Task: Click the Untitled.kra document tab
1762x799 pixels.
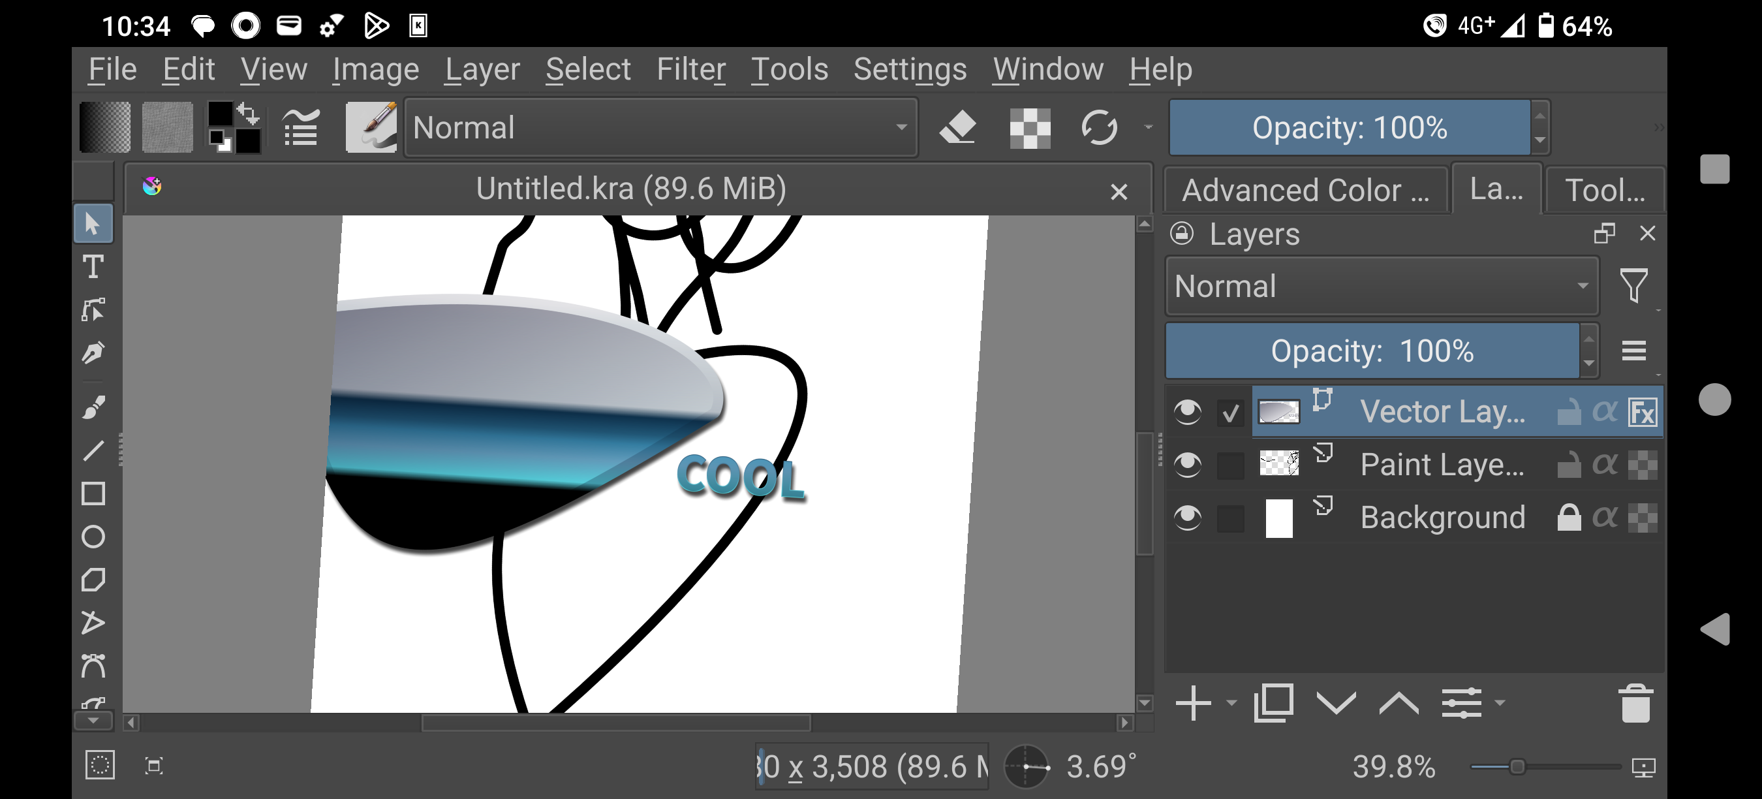Action: coord(630,189)
